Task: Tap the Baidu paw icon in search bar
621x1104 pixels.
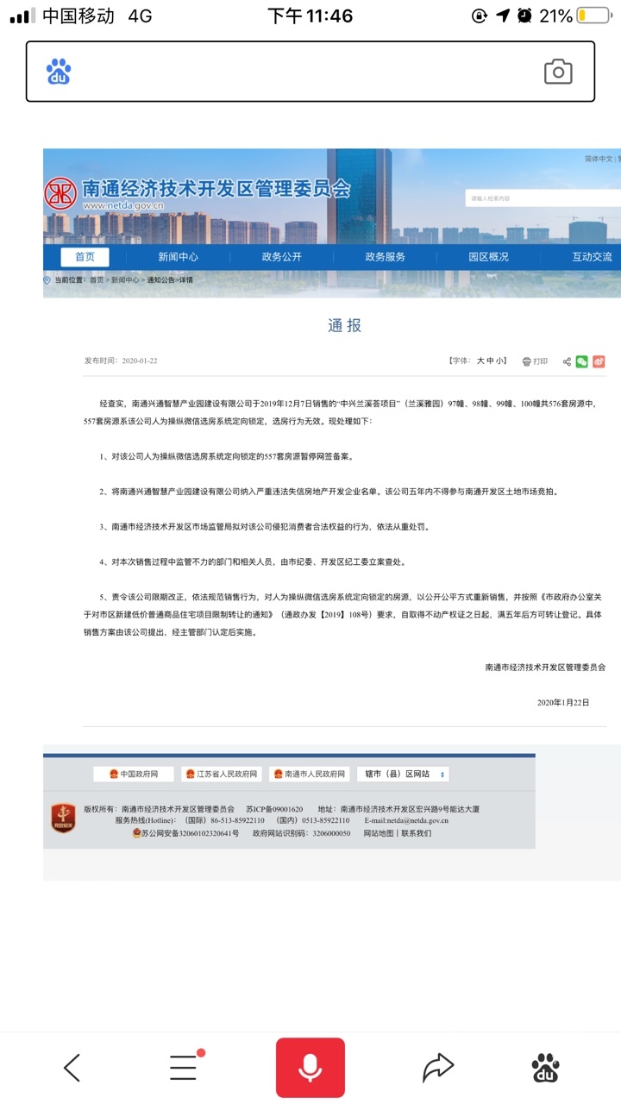Action: coord(59,72)
